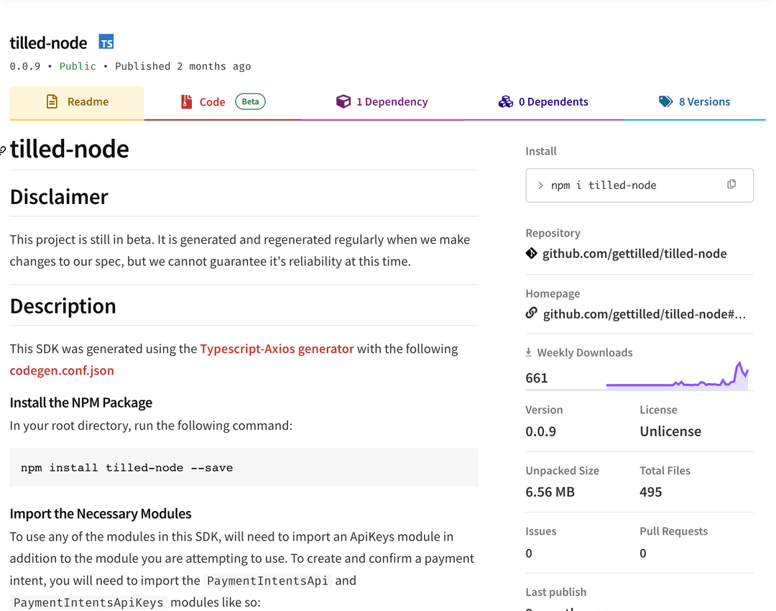Click the Code zip file icon
This screenshot has height=611, width=776.
(x=186, y=101)
